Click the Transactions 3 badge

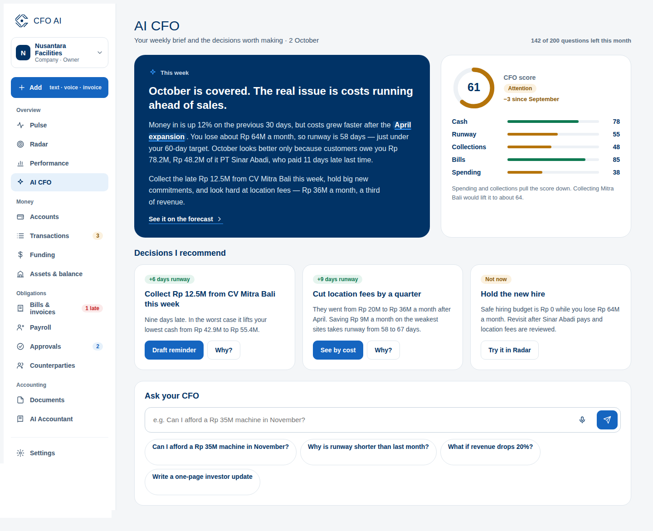tap(97, 236)
